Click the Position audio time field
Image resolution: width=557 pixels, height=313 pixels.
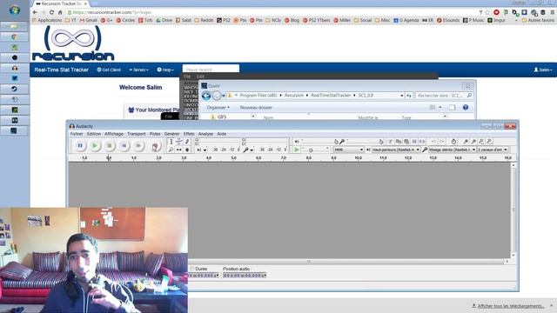click(245, 275)
